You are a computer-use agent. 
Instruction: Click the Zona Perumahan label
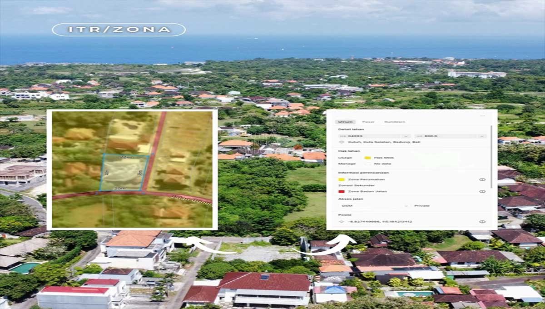(x=366, y=179)
